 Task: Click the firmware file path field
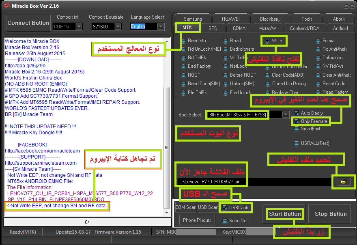(x=255, y=182)
